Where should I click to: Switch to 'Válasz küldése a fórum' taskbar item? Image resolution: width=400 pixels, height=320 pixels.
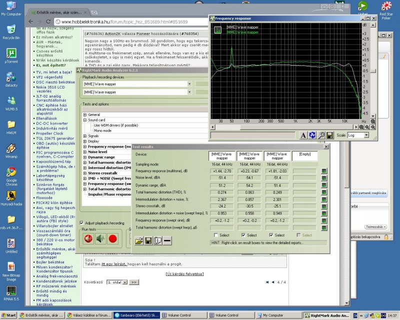[88, 315]
